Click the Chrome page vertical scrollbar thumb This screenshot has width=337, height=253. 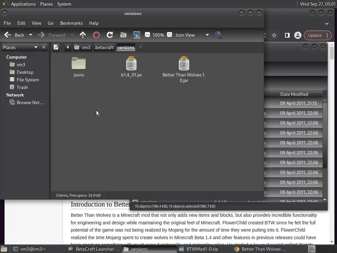(332, 53)
